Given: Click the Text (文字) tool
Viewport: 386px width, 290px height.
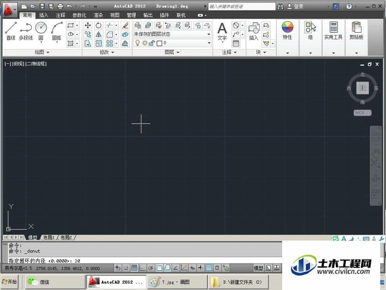Looking at the screenshot, I should pyautogui.click(x=222, y=32).
